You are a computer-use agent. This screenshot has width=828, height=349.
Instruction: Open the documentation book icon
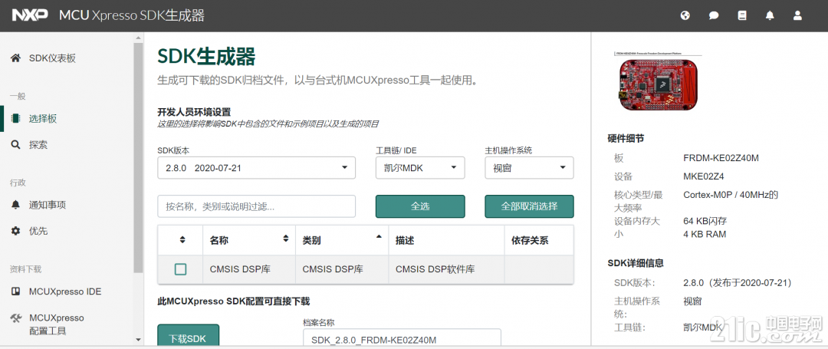tap(742, 16)
